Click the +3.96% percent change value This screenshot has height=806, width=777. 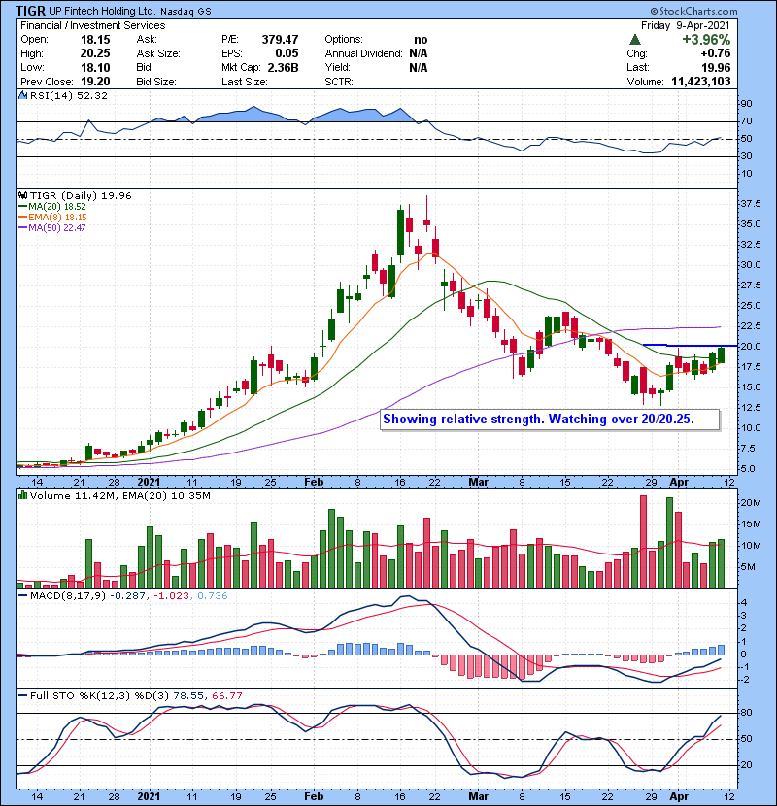click(x=706, y=40)
